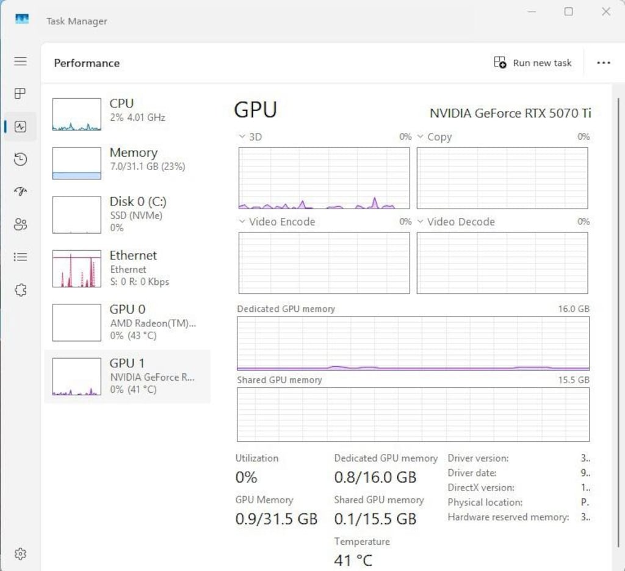Open the hamburger navigation menu

pos(20,61)
